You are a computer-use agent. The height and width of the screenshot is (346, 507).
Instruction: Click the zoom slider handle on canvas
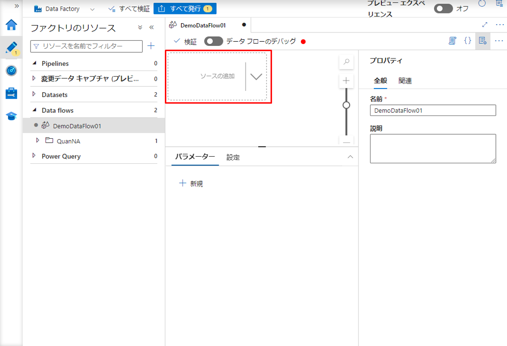[346, 105]
